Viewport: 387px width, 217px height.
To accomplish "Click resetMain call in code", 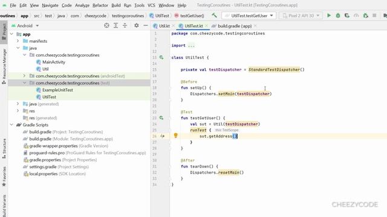I will [229, 172].
